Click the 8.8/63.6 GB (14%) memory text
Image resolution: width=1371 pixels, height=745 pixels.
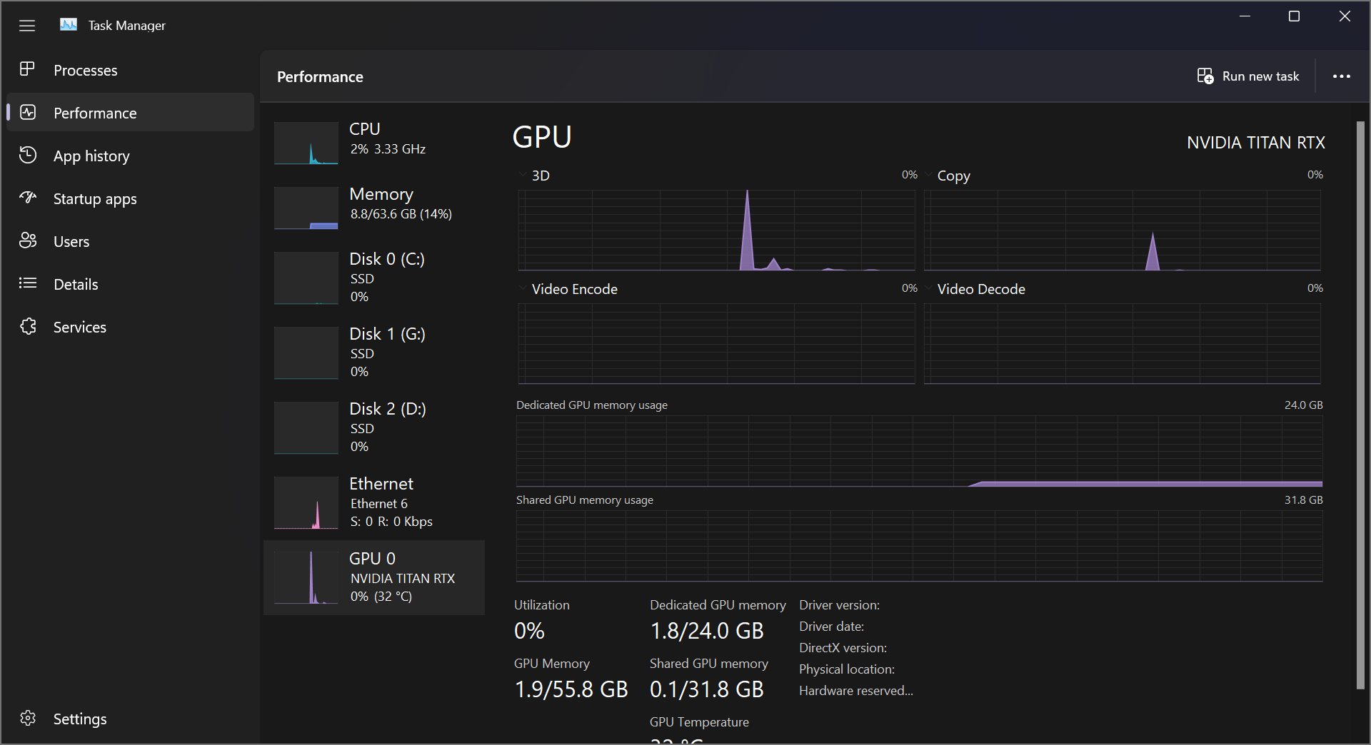pos(401,214)
